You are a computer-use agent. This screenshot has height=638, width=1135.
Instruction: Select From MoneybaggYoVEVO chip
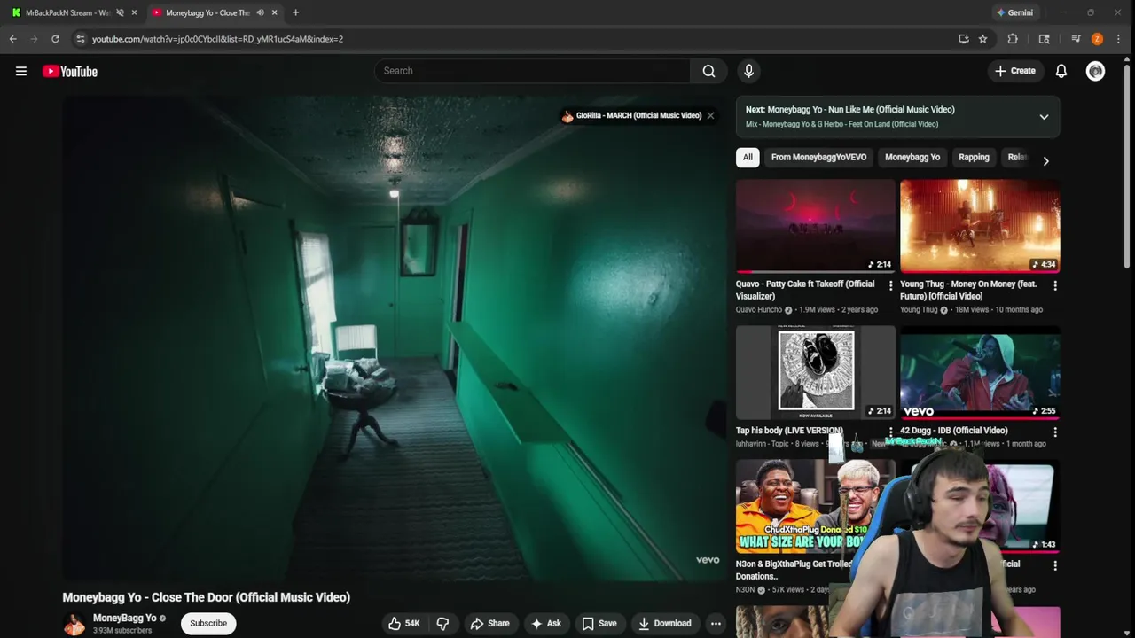[x=818, y=157]
